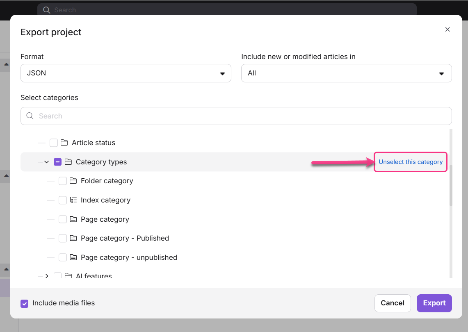468x332 pixels.
Task: Click the Page category - unpublished icon
Action: click(73, 257)
